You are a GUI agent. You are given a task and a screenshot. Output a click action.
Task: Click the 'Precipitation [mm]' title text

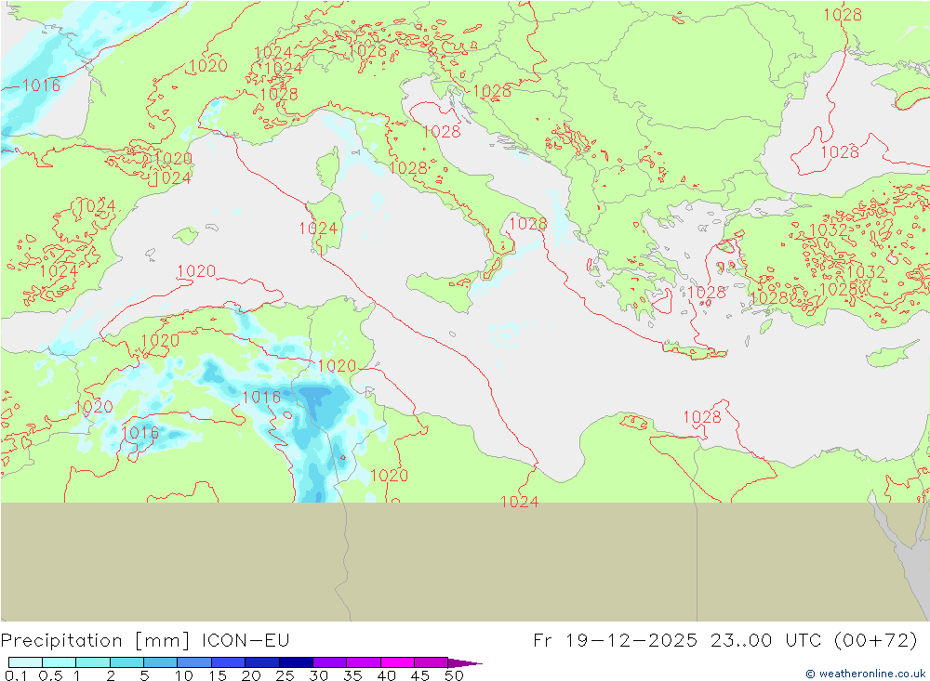(x=96, y=641)
